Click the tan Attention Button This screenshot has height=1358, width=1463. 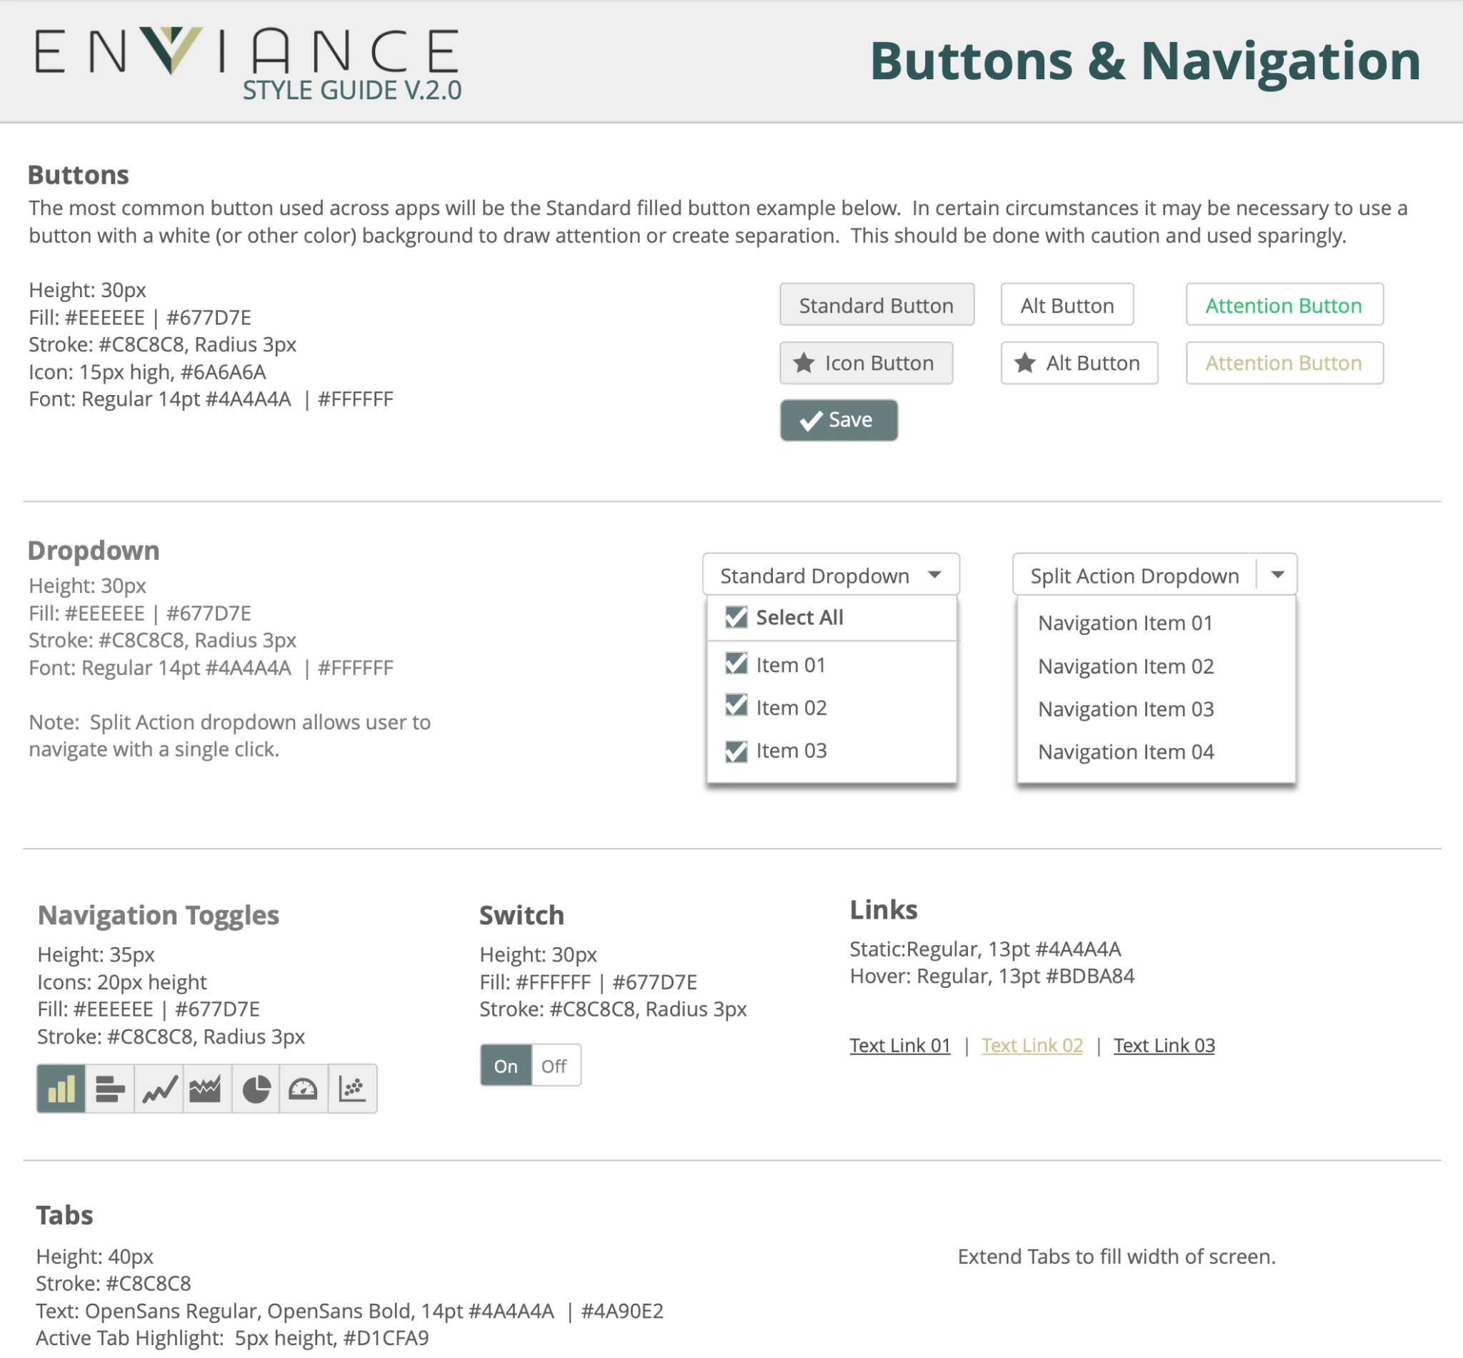pos(1284,362)
